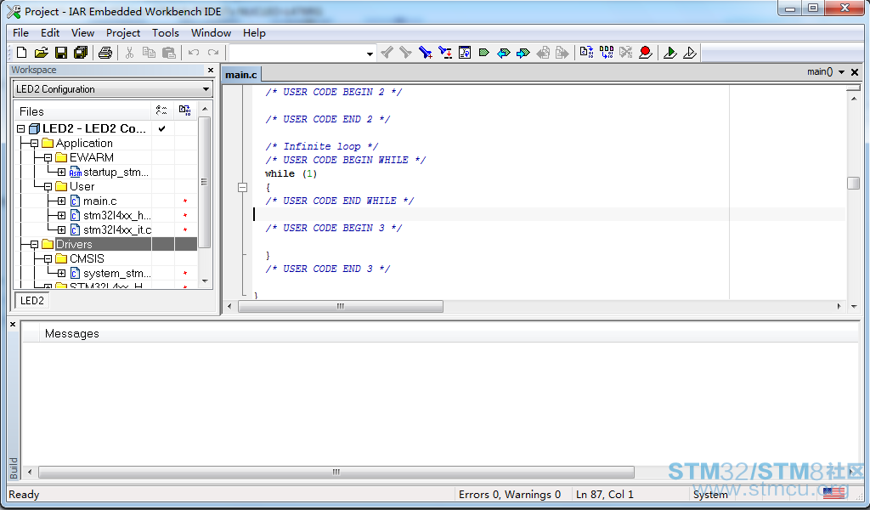This screenshot has height=510, width=870.
Task: Click the source-status column icon in Files header
Action: click(x=161, y=110)
